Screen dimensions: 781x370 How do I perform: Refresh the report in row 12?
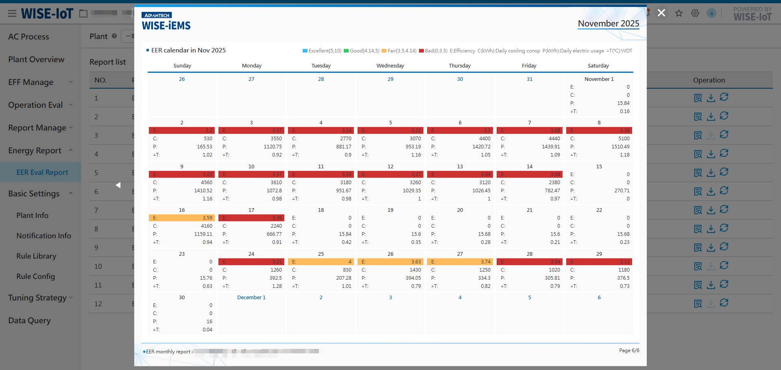point(724,303)
